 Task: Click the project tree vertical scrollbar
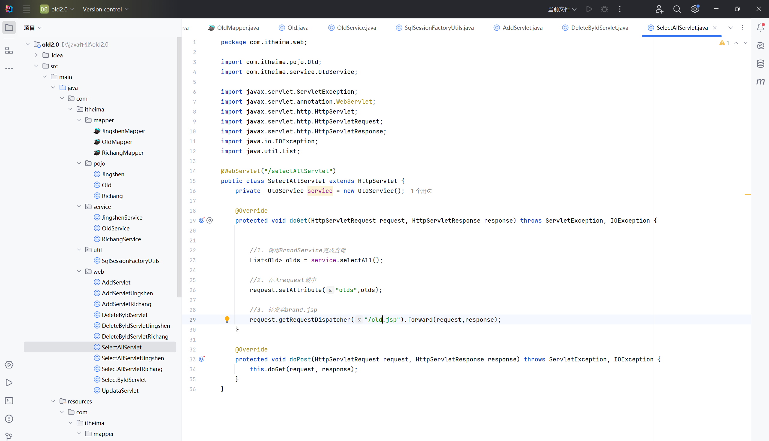[x=179, y=167]
